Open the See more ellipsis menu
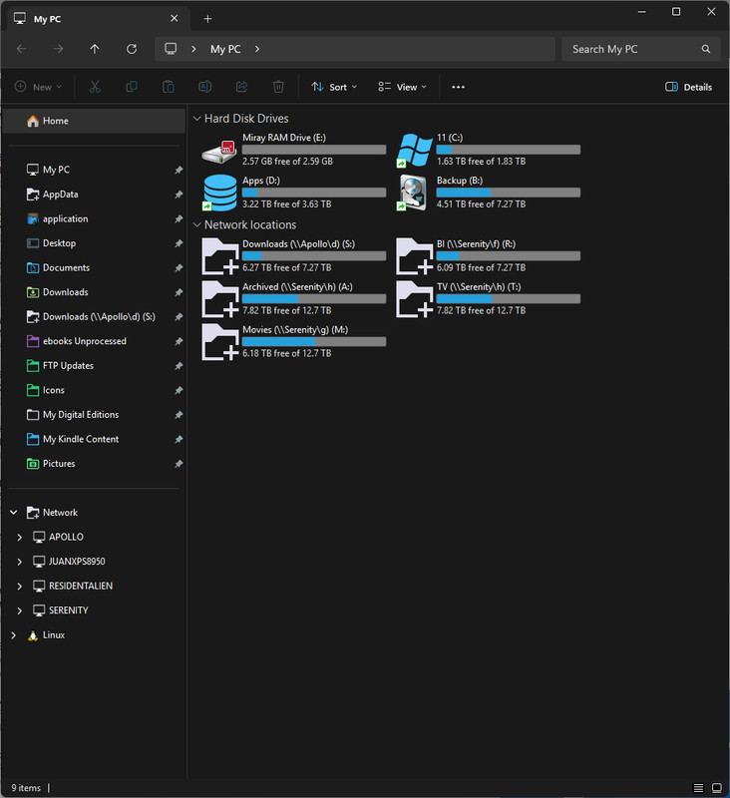 click(x=458, y=87)
